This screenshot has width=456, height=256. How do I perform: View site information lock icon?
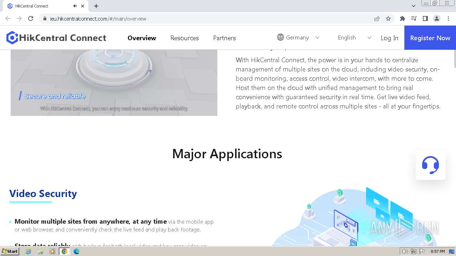coord(45,18)
